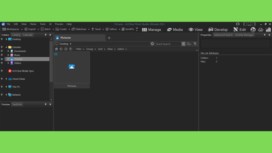The image size is (272, 153).
Task: Navigate forward in the file list
Action: point(66,49)
